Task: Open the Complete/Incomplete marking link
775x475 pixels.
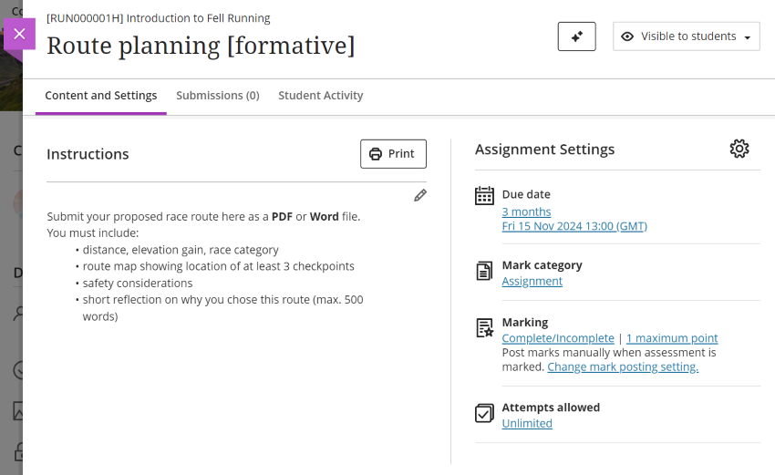Action: (x=558, y=338)
